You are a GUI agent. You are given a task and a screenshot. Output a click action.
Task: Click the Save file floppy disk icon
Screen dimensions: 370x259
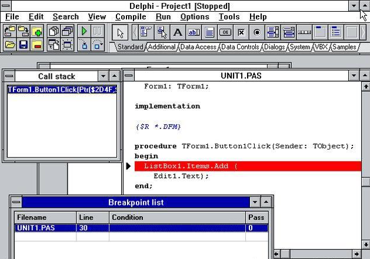[x=24, y=44]
